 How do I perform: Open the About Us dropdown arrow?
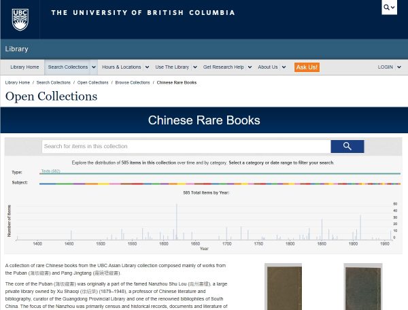(284, 67)
